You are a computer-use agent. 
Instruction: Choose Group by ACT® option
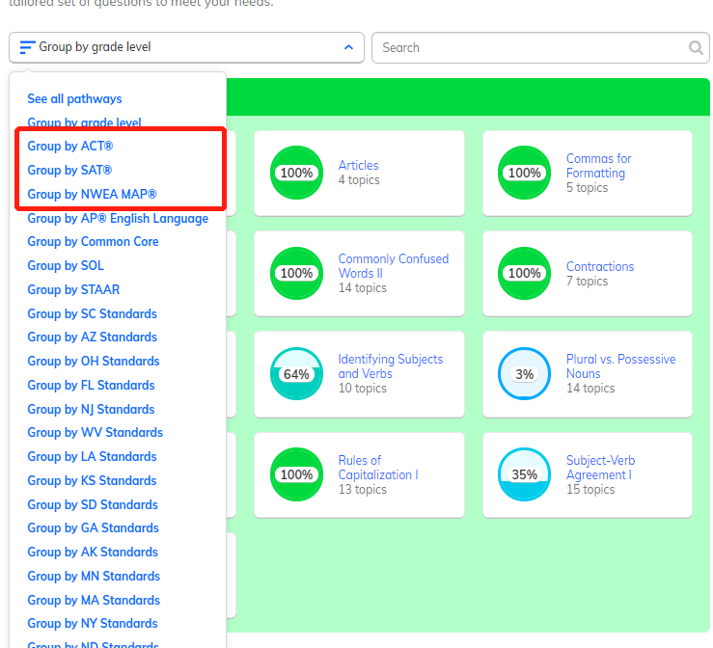click(x=70, y=147)
